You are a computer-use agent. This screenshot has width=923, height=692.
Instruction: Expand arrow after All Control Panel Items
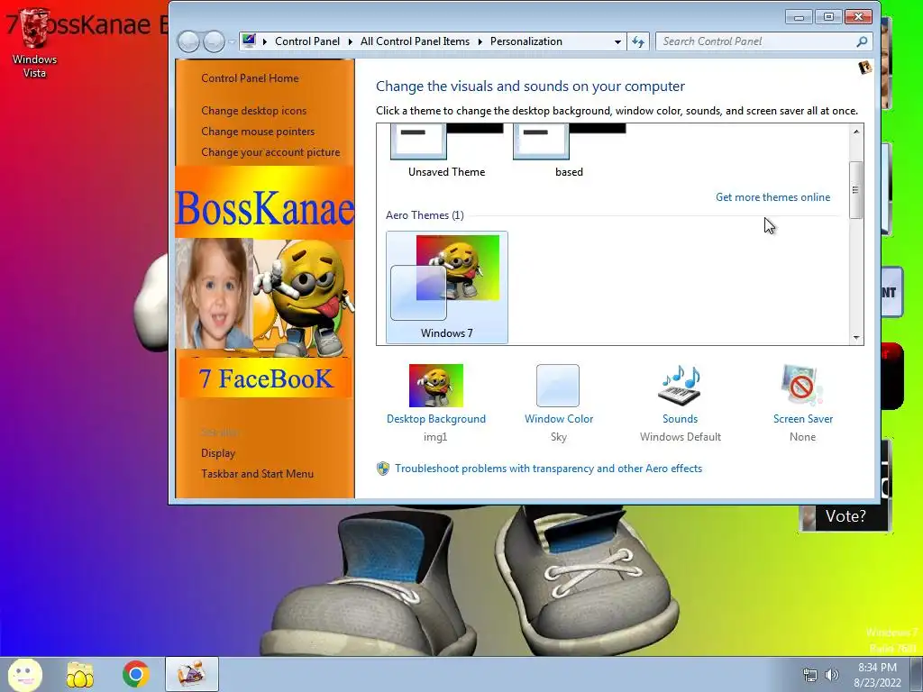480,41
